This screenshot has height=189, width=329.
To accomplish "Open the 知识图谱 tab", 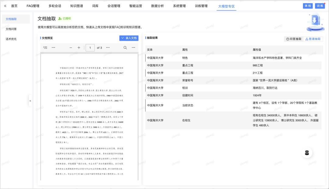I will coord(76,6).
